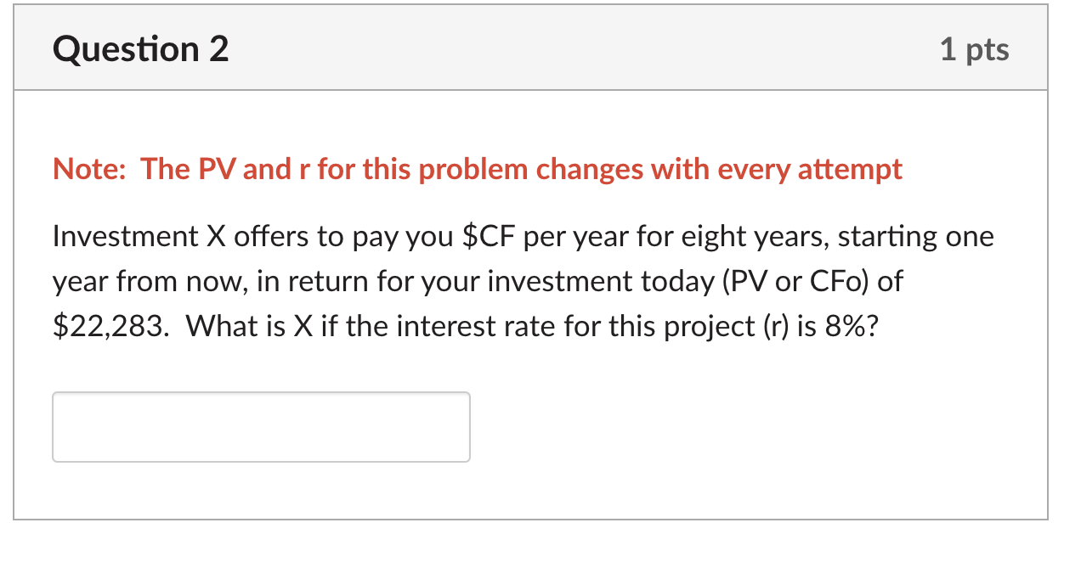Click the "1 pts" points label

[974, 50]
